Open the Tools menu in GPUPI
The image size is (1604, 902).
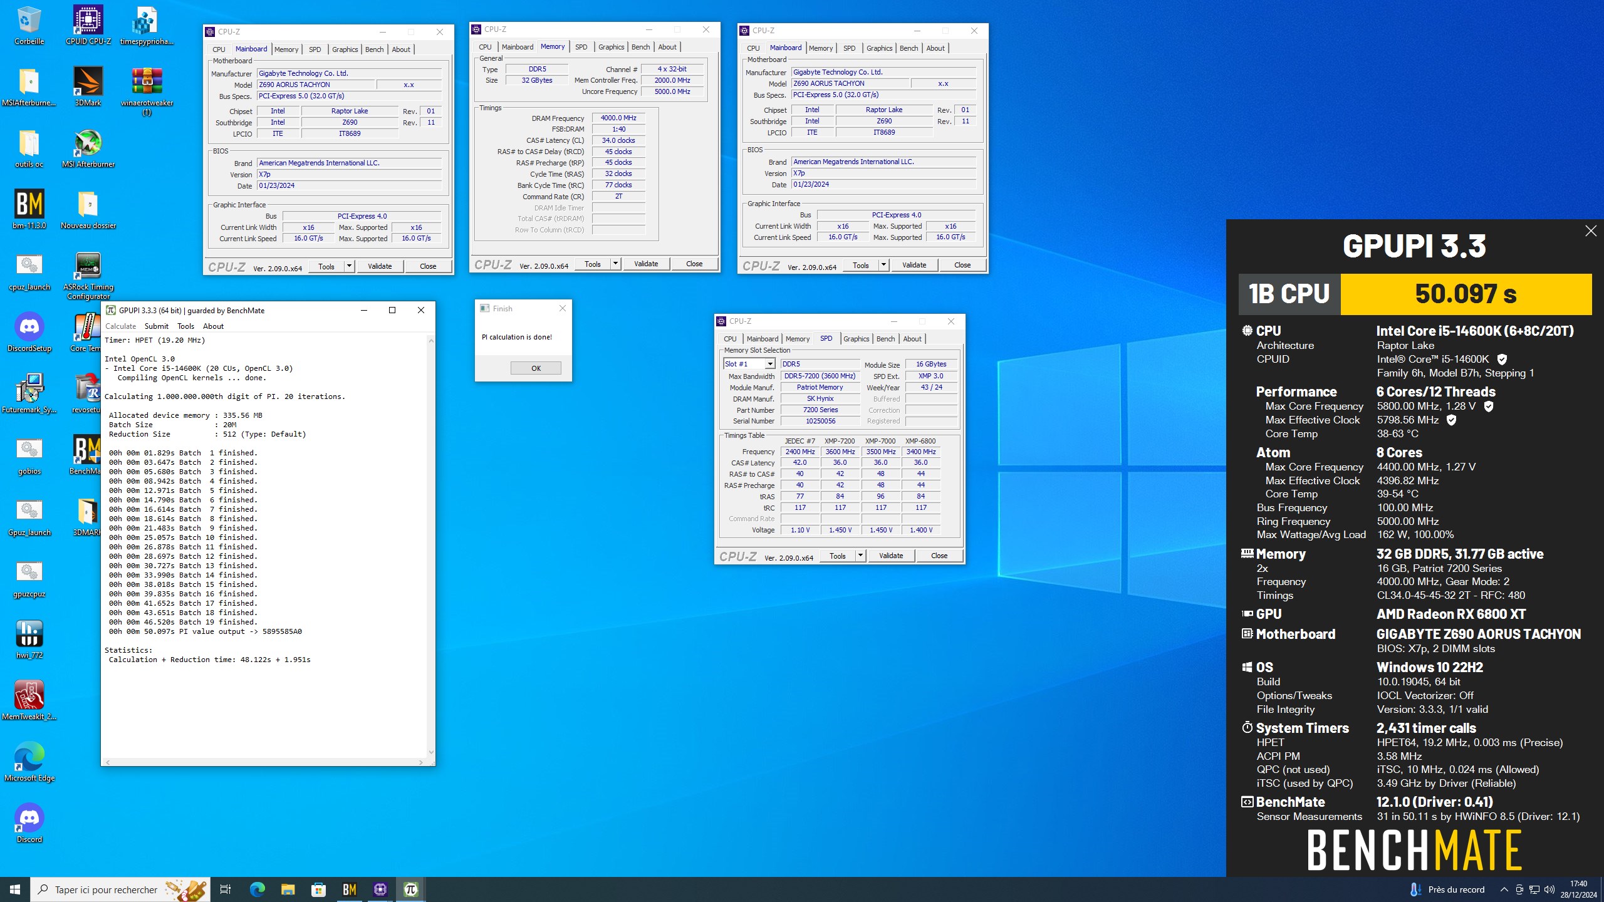tap(185, 326)
